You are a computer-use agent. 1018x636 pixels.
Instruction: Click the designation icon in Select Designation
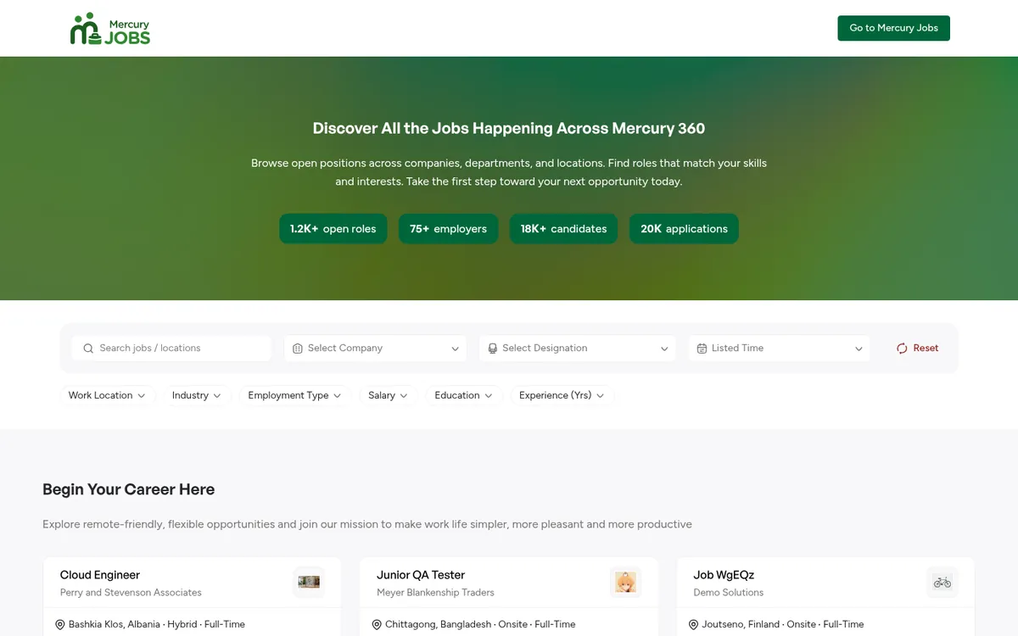[x=492, y=349]
